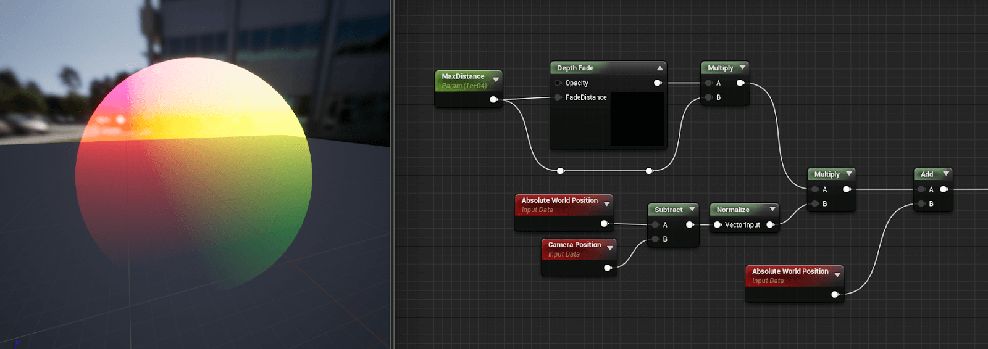Screen dimensions: 988x349
Task: Expand the Subtract node arrow
Action: pyautogui.click(x=692, y=210)
